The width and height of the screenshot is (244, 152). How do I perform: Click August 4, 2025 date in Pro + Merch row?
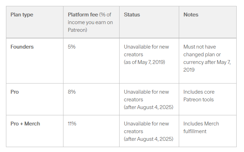(x=156, y=139)
